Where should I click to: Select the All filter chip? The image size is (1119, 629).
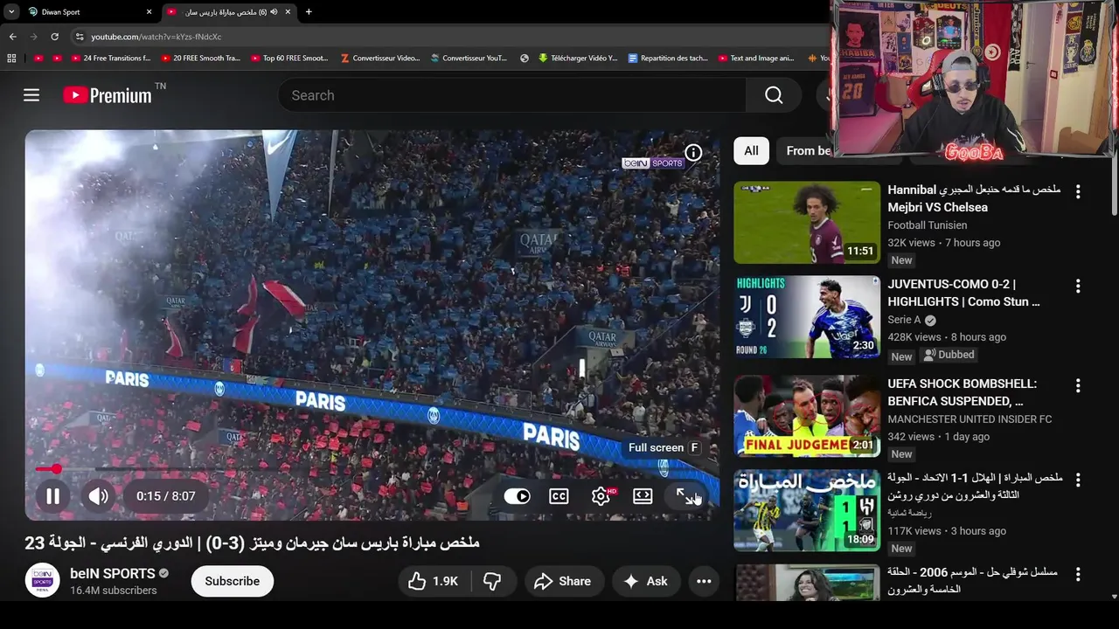751,151
